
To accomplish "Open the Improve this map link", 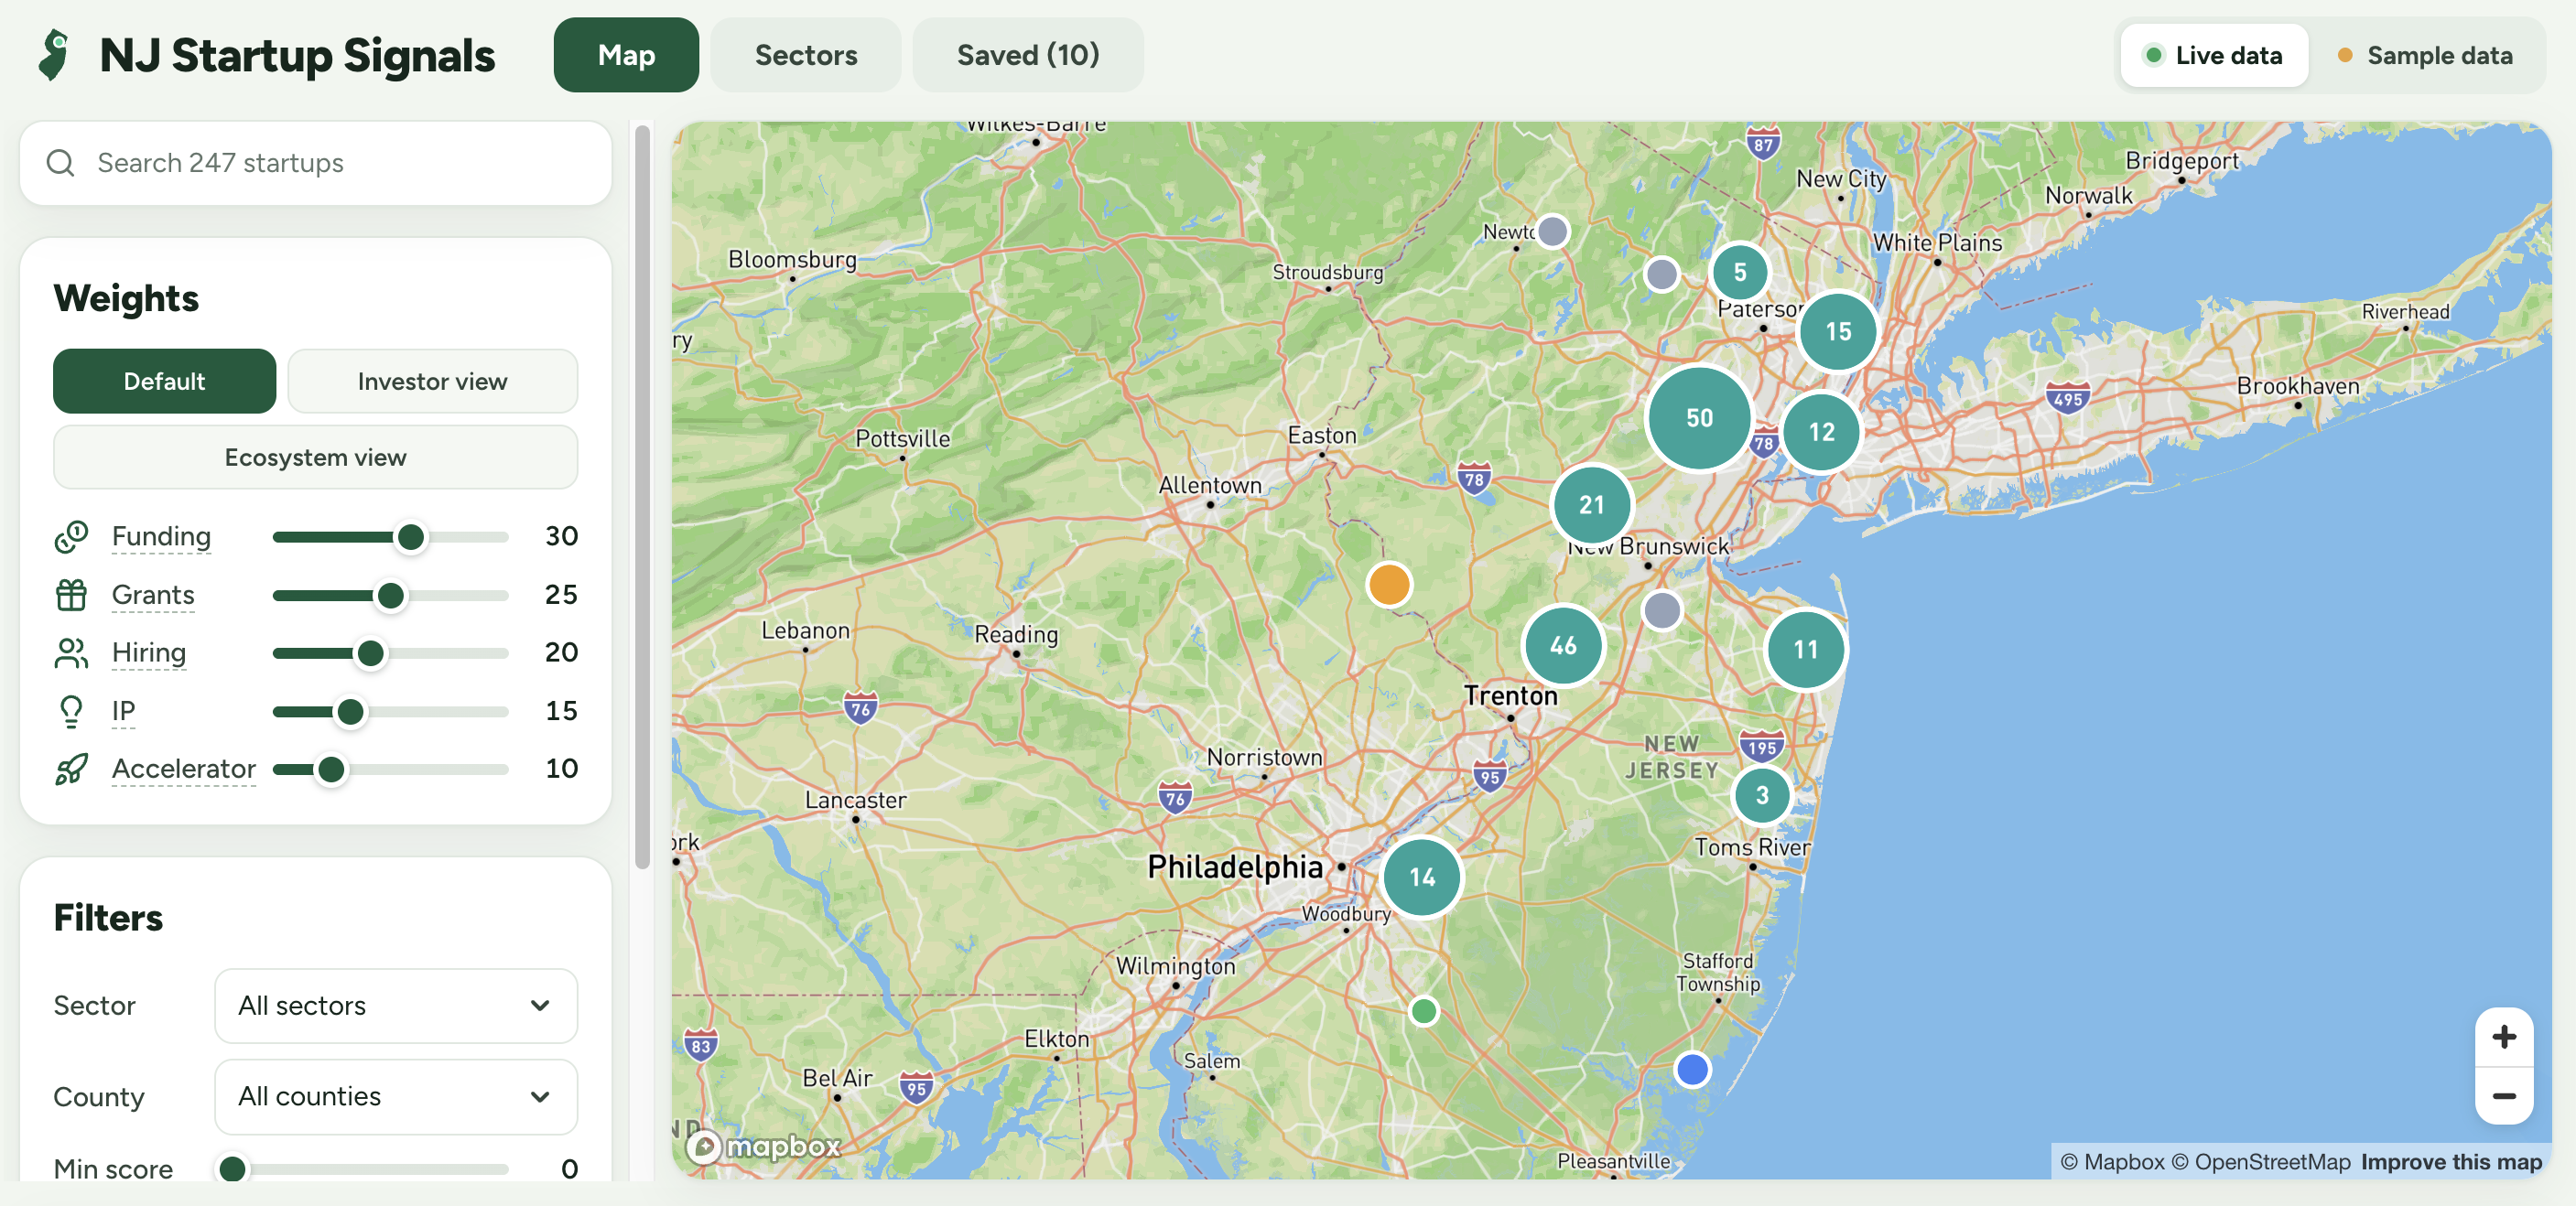I will click(x=2451, y=1162).
